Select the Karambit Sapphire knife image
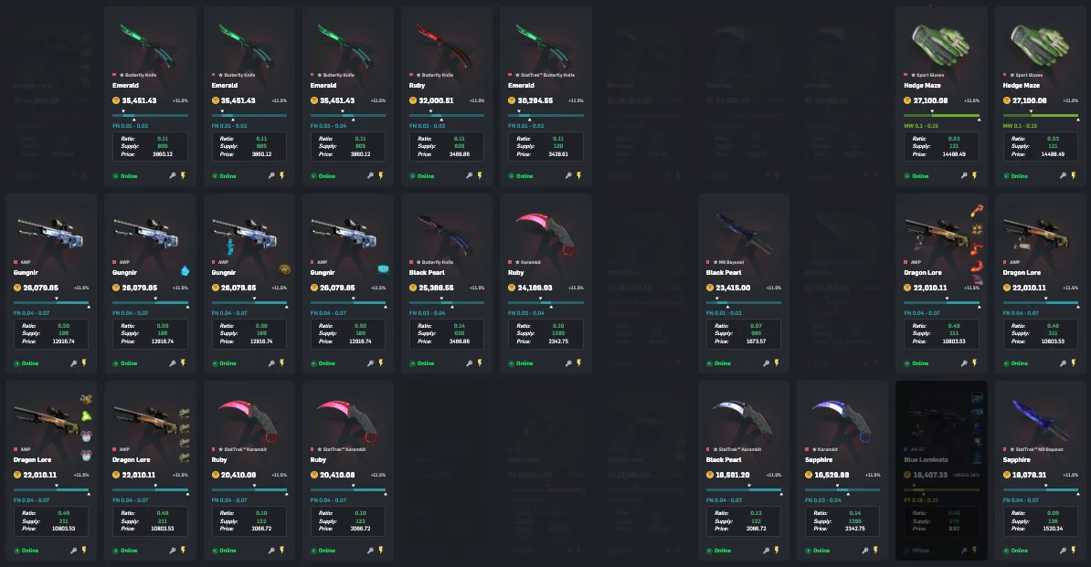The height and width of the screenshot is (567, 1091). pos(842,419)
